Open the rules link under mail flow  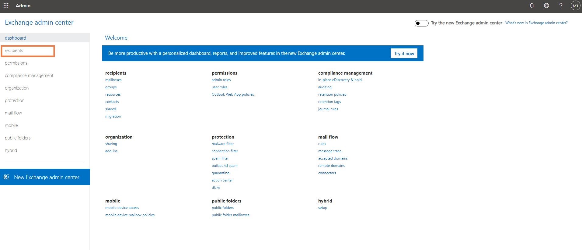pyautogui.click(x=322, y=144)
